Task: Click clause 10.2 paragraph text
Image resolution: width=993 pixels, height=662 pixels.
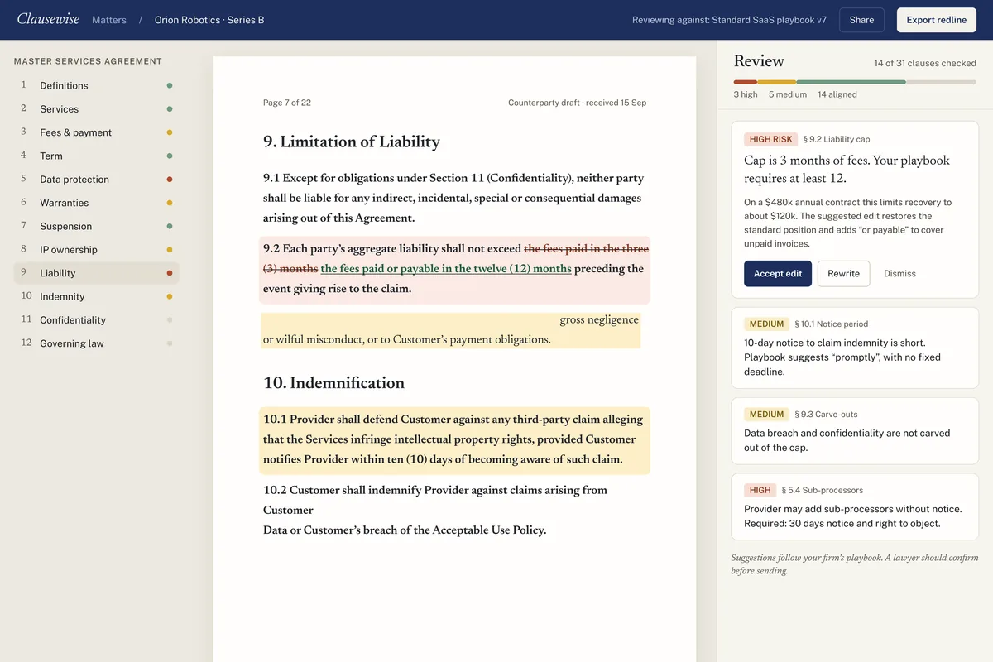Action: 435,510
